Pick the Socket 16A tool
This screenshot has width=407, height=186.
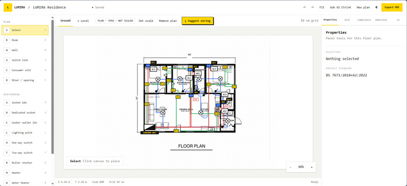[x=25, y=103]
